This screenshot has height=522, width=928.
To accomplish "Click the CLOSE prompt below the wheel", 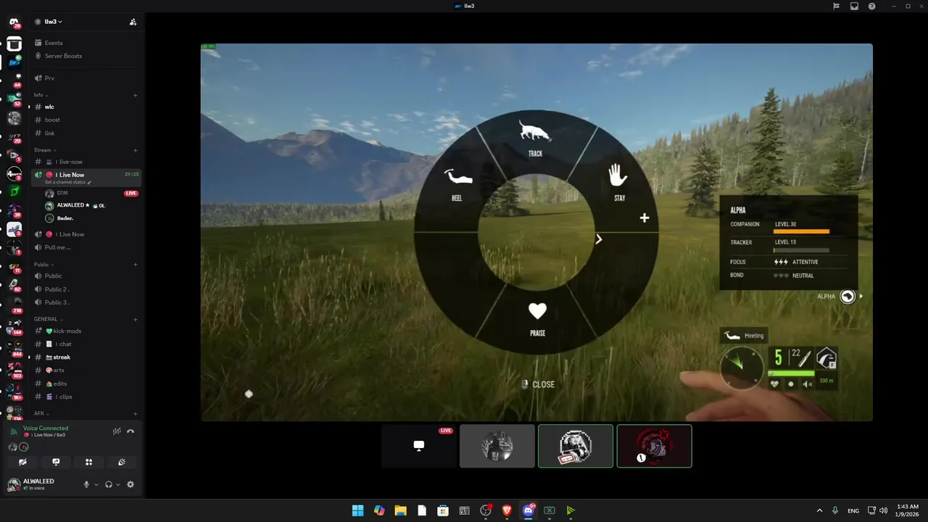I will pos(539,384).
